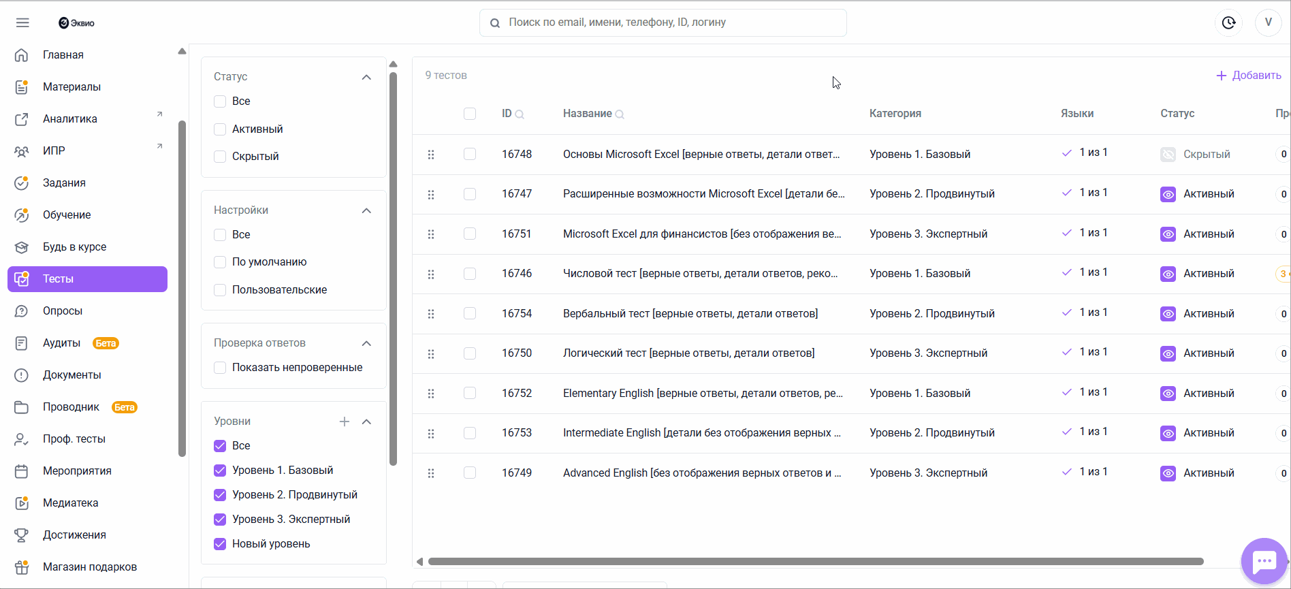Viewport: 1291px width, 589px height.
Task: Click the hidden status icon for test 16748
Action: [1168, 155]
